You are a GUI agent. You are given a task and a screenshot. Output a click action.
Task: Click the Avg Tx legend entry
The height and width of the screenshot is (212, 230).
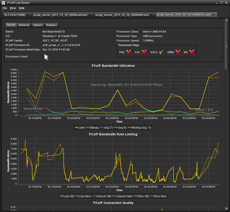coord(107,128)
